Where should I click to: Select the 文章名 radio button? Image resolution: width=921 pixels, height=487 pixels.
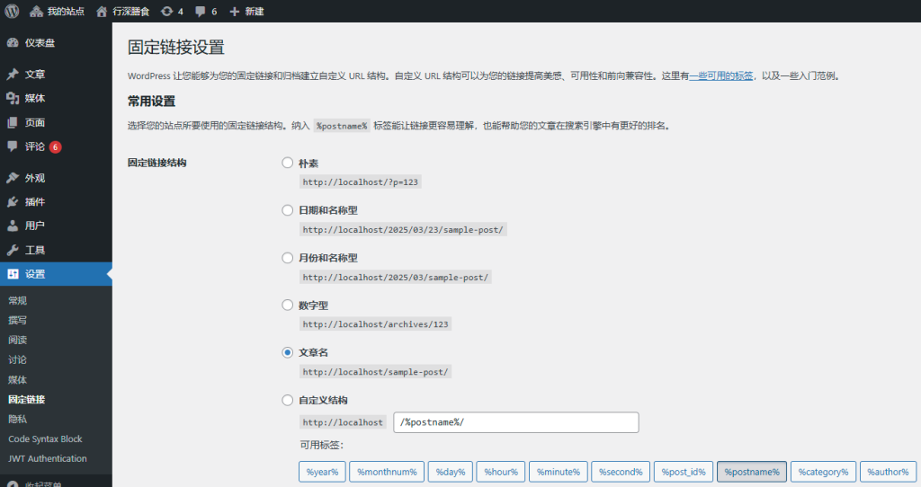[x=287, y=352]
